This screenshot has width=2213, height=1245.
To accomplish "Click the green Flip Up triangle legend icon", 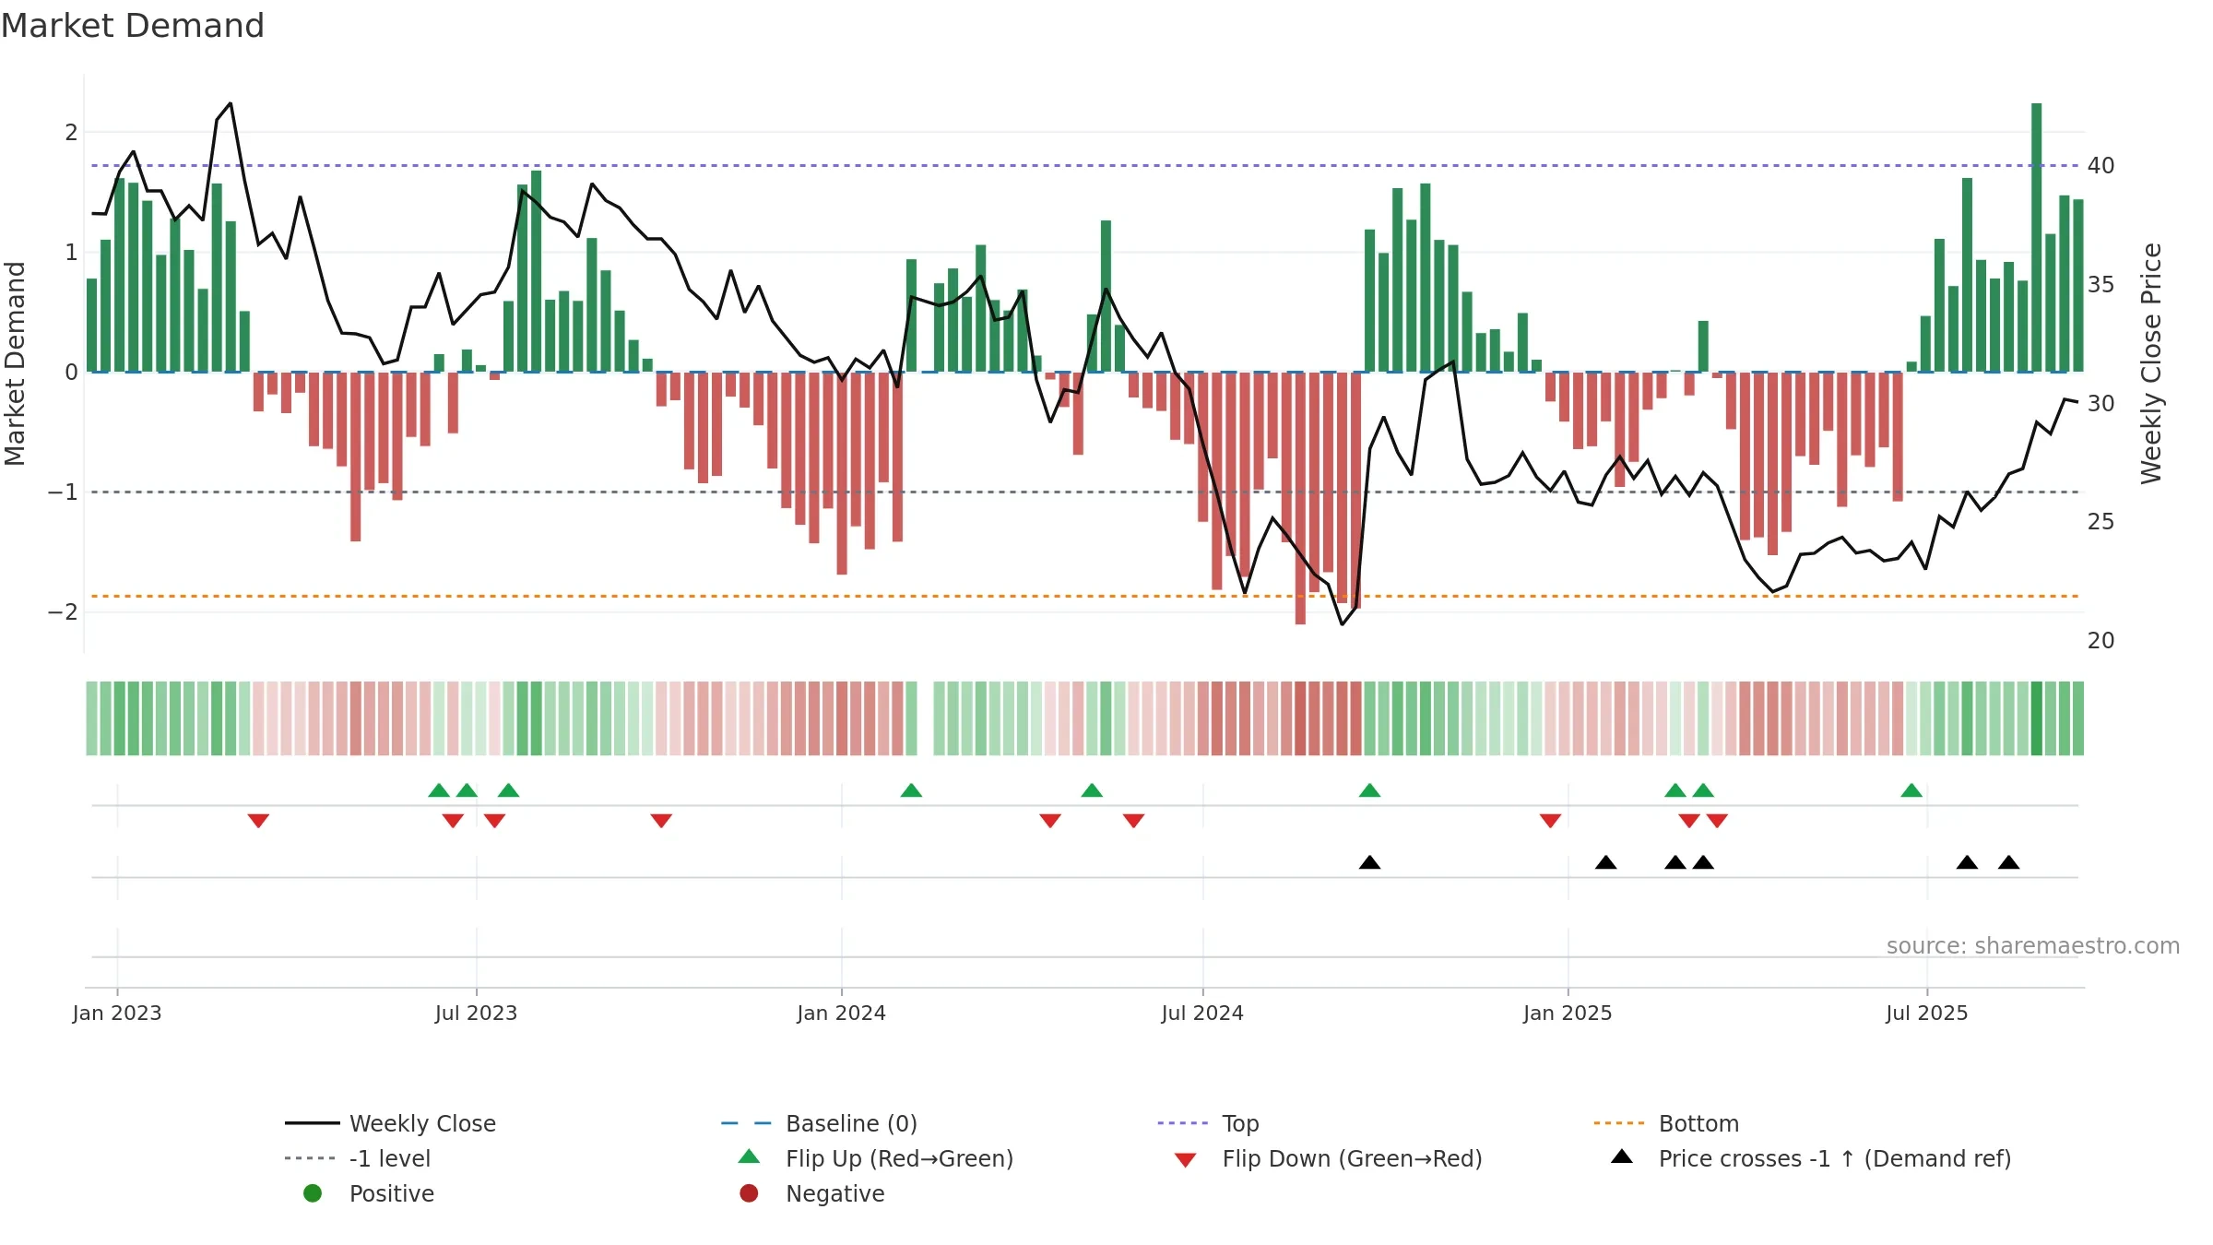I will click(x=750, y=1156).
